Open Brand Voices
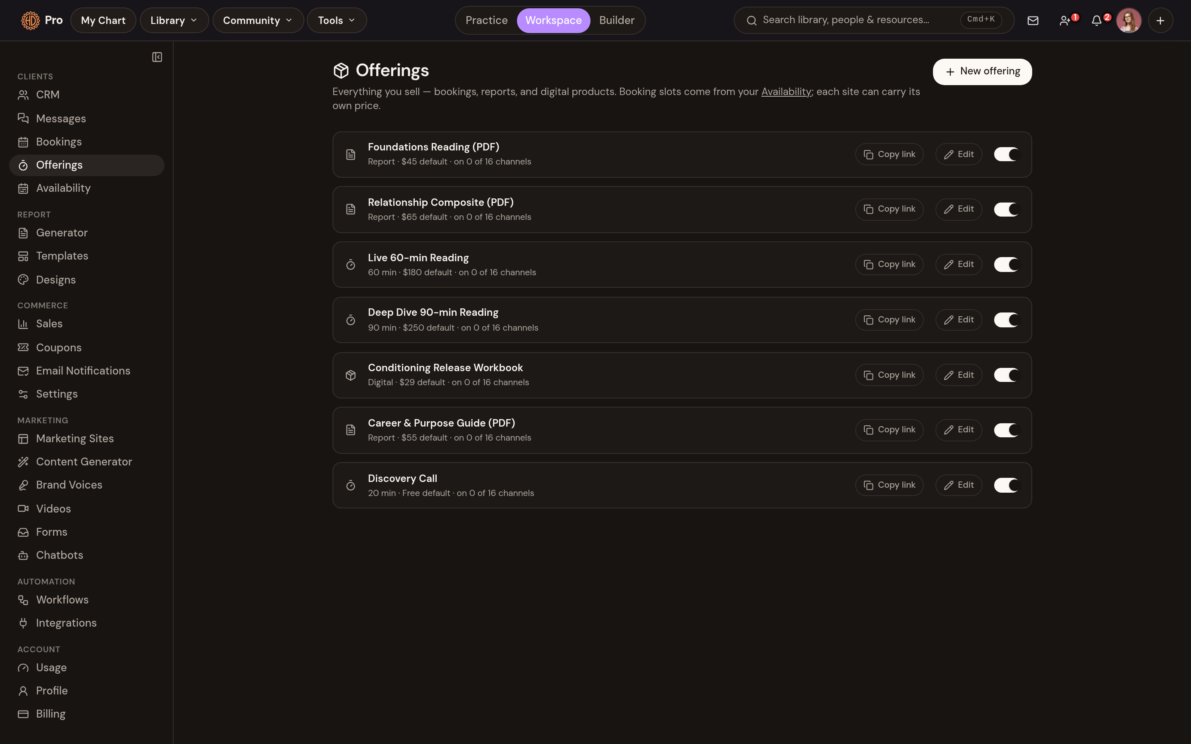The height and width of the screenshot is (744, 1191). (x=86, y=485)
